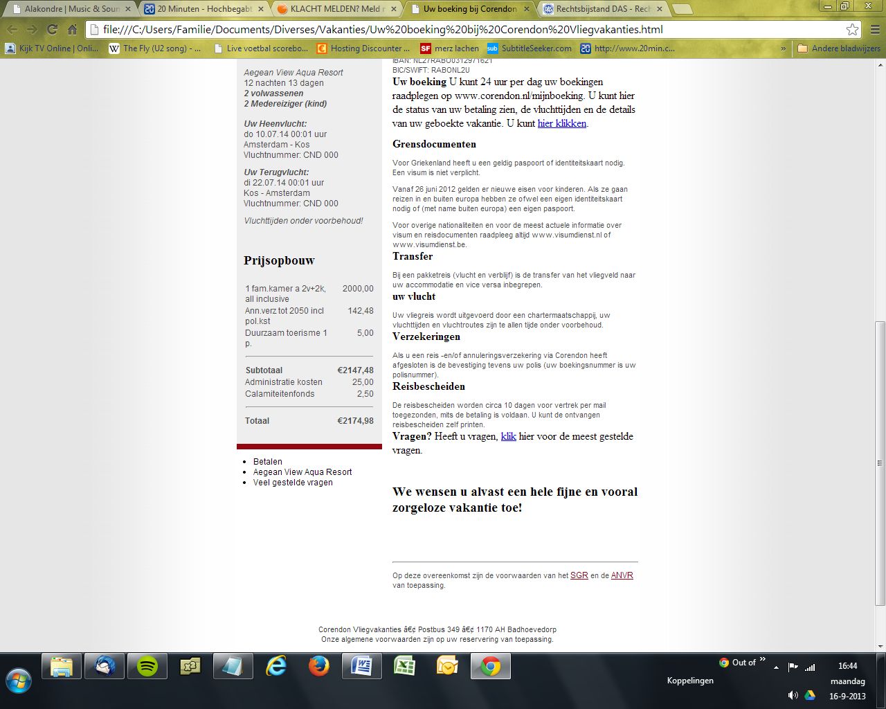The image size is (886, 709).
Task: Expand hidden bookmarks with the double chevron
Action: (783, 48)
